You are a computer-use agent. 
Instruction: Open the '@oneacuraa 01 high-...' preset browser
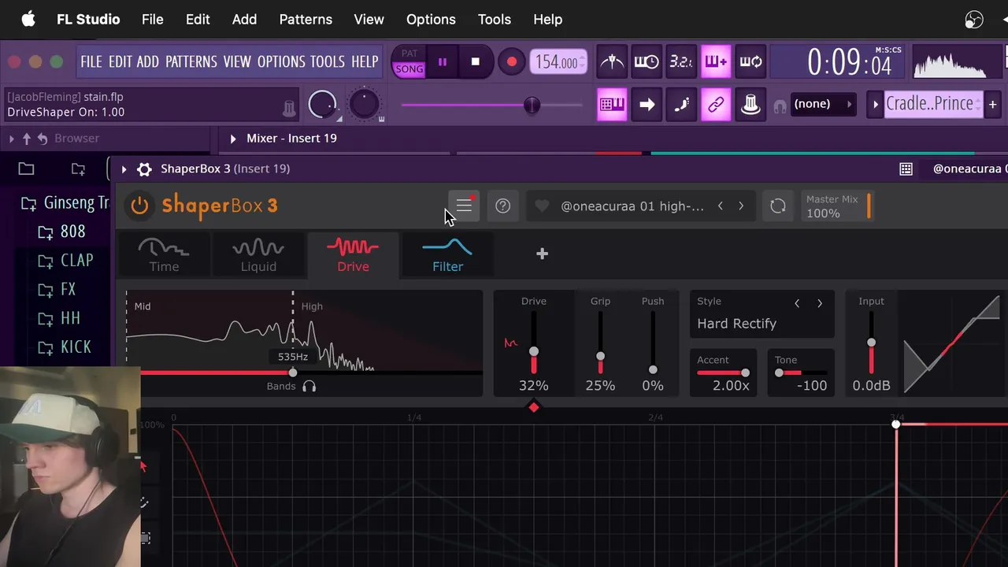(x=632, y=206)
